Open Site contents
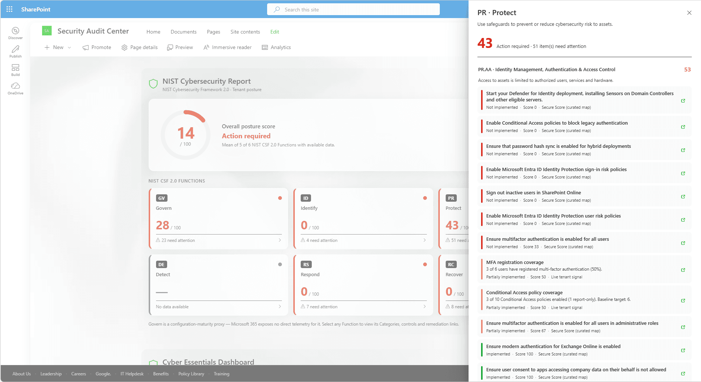The height and width of the screenshot is (382, 701). coord(245,32)
